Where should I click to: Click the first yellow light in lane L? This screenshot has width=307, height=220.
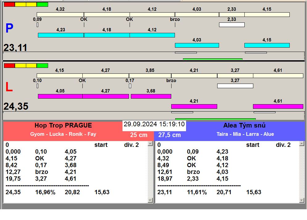(20, 65)
